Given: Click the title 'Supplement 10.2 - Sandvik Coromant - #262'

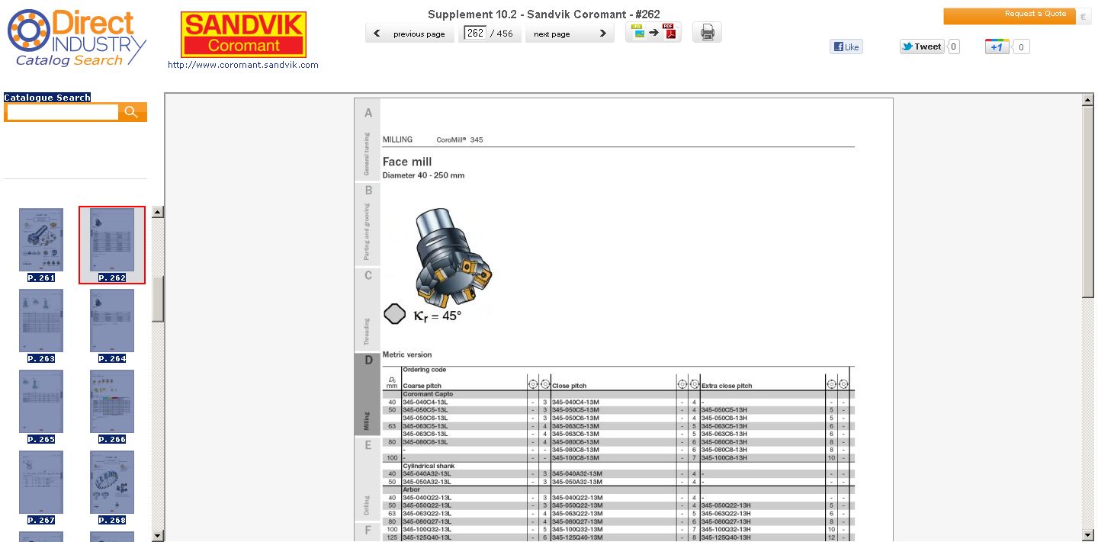Looking at the screenshot, I should (x=544, y=14).
